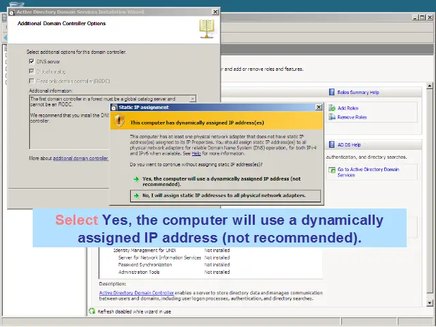Open the Help link in Static IP dialog
The image size is (436, 327).
point(196,153)
